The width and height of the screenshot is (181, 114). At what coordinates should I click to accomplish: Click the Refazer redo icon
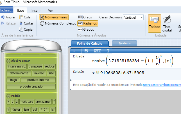3,23
